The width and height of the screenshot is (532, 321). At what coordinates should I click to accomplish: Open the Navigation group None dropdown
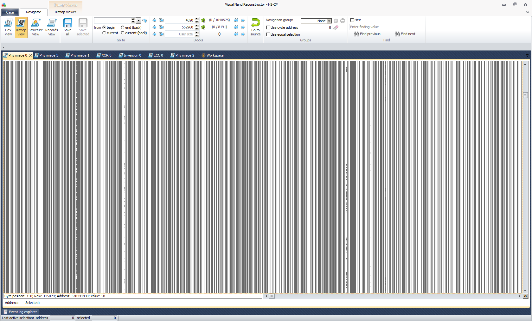click(329, 21)
